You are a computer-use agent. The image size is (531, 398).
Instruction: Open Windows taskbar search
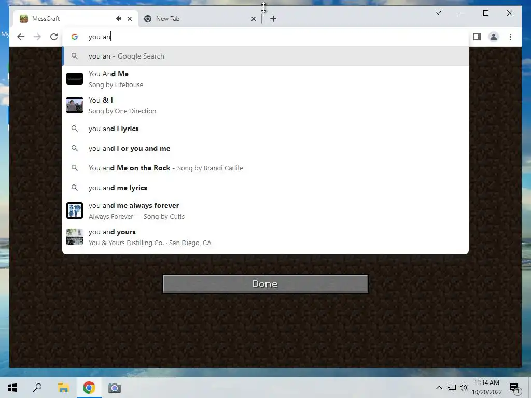pos(37,388)
